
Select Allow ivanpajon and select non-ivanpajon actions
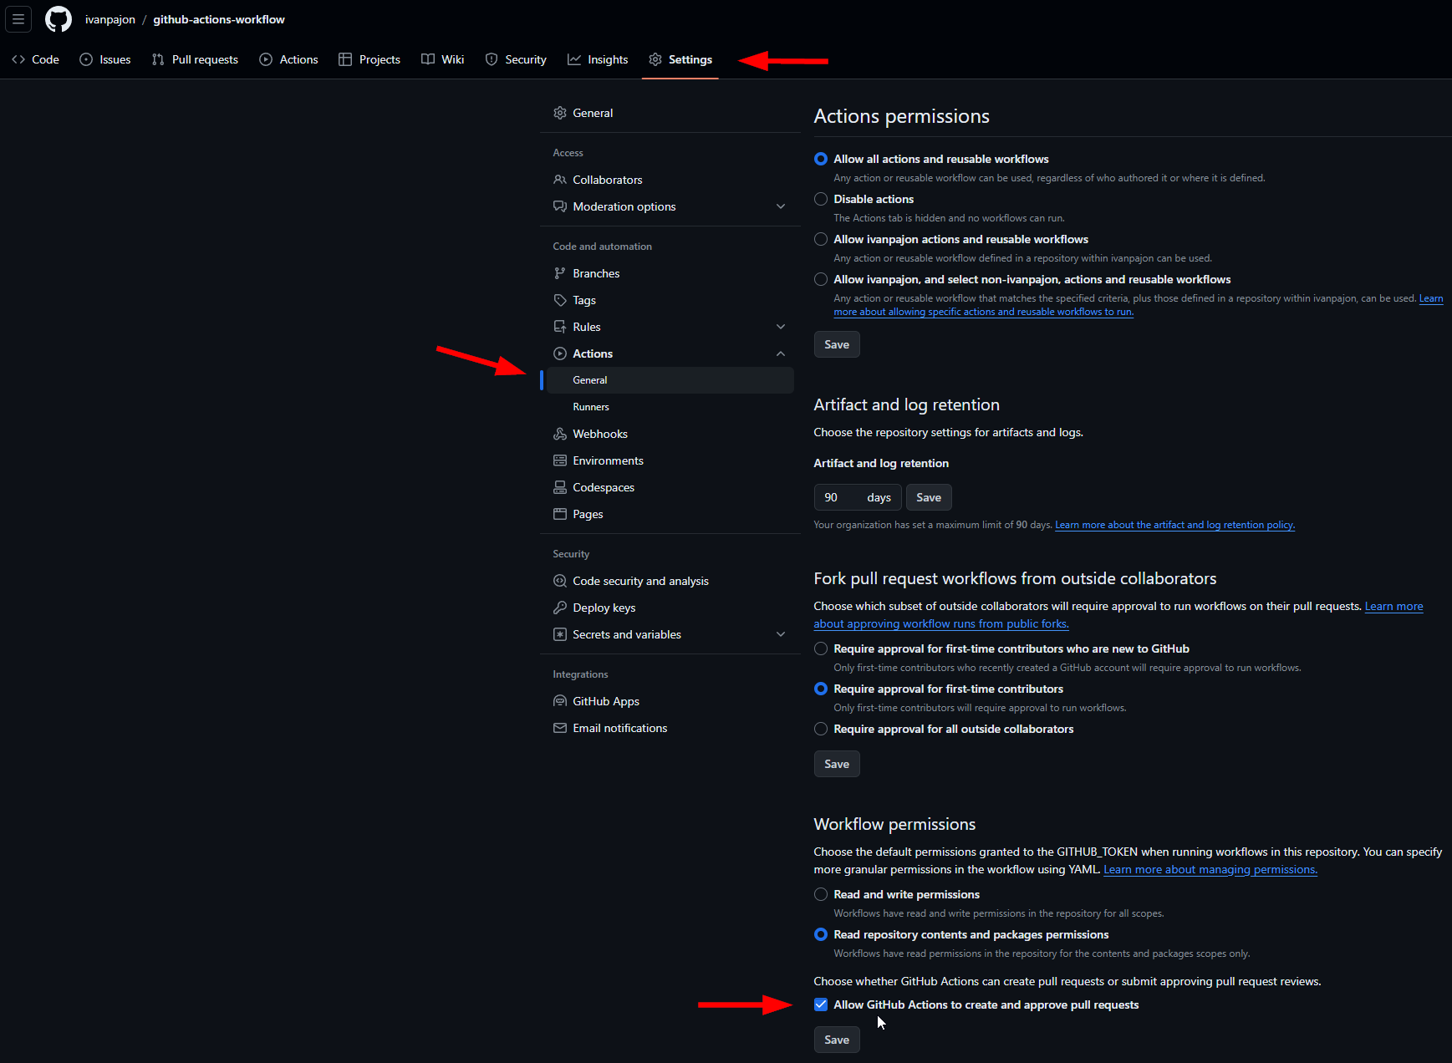coord(821,279)
